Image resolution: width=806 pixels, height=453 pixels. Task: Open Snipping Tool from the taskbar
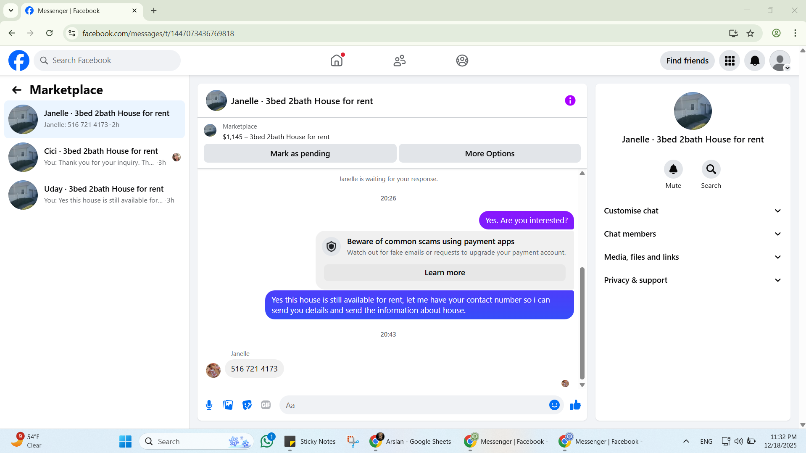353,441
